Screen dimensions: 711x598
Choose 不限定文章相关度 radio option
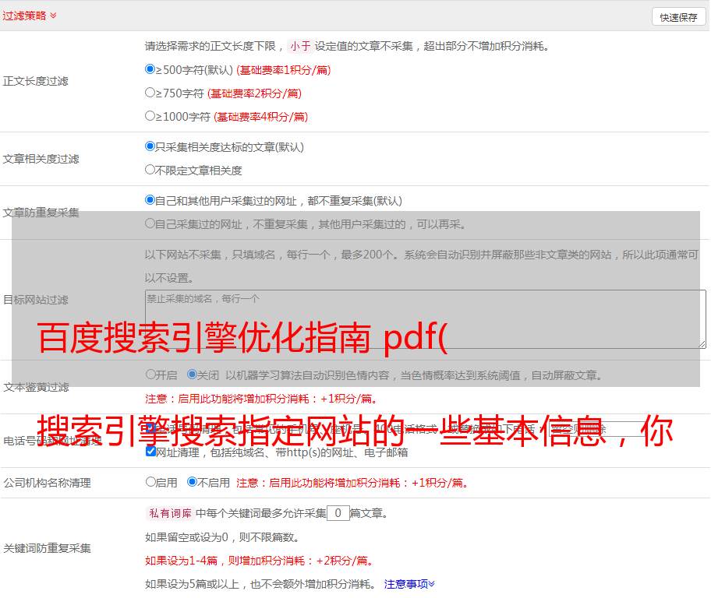(x=150, y=170)
